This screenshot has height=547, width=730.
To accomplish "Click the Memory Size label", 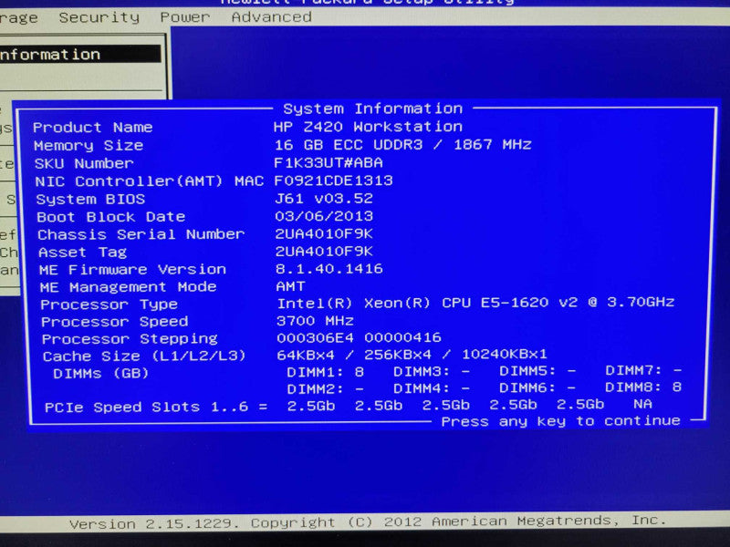I will click(x=89, y=146).
